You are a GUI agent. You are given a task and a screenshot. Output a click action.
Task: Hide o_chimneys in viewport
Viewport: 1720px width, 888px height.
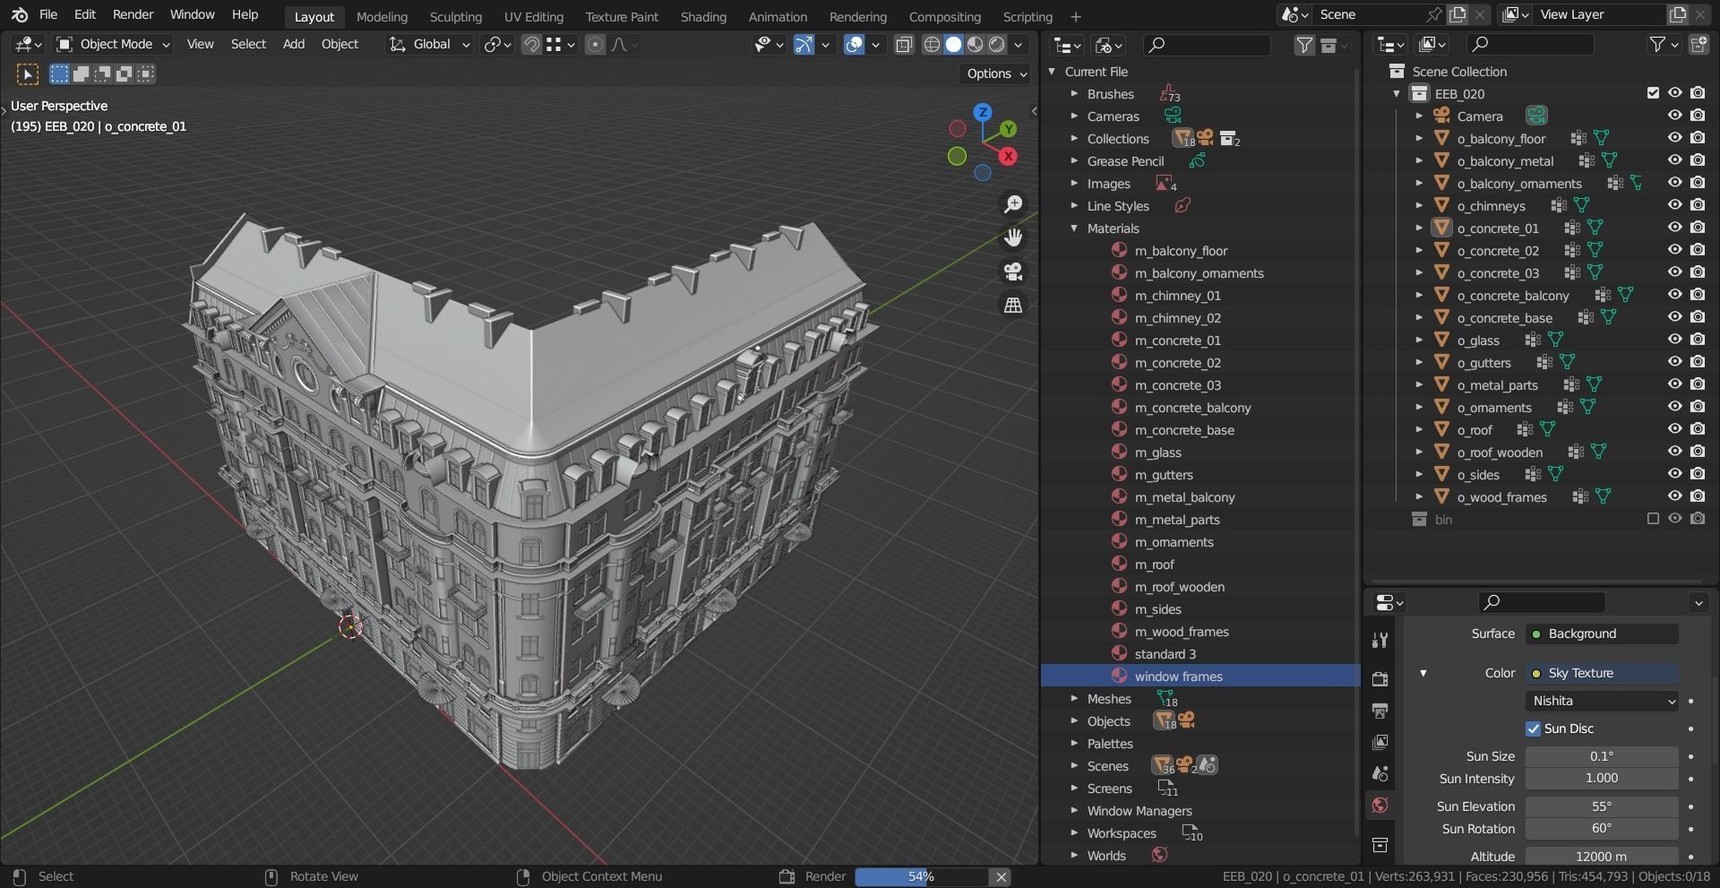[x=1674, y=205]
